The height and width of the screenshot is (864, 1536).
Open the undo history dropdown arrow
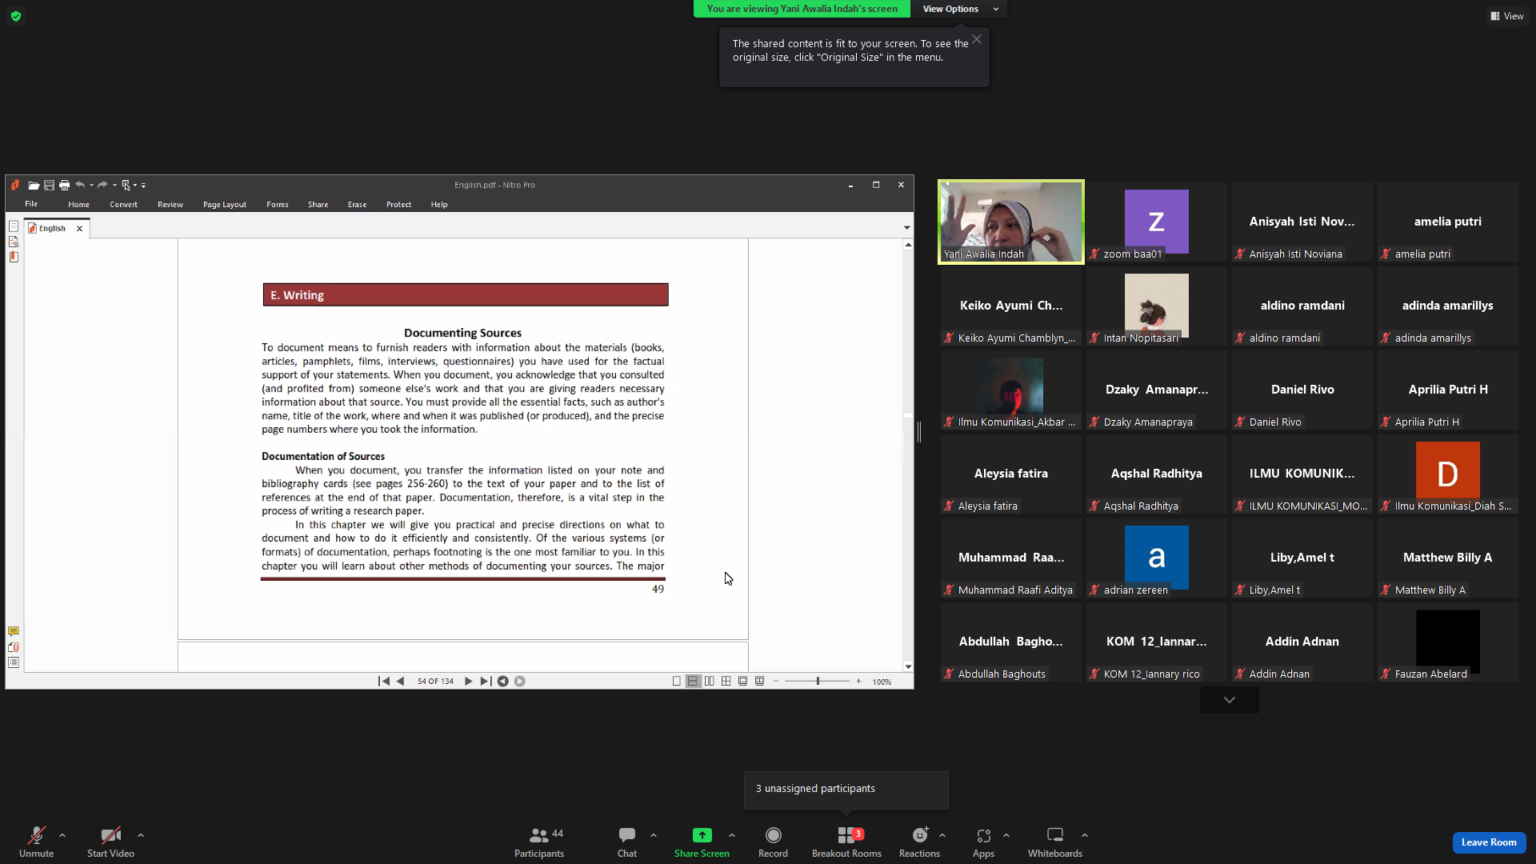pos(92,185)
